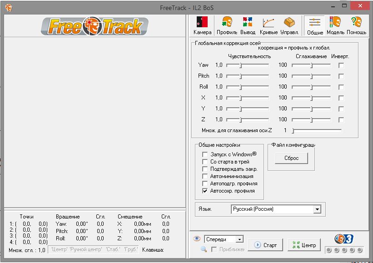Click the 'Груб.' key label

click(x=131, y=249)
